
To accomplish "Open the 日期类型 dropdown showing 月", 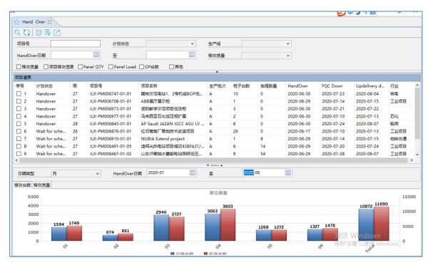I will [76, 173].
